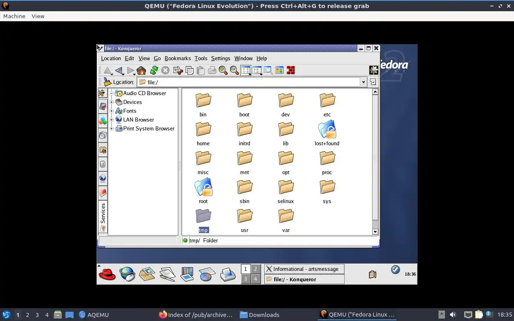Screen dimensions: 514x321
Task: Click the Stop loading toolbar icon
Action: [165, 71]
